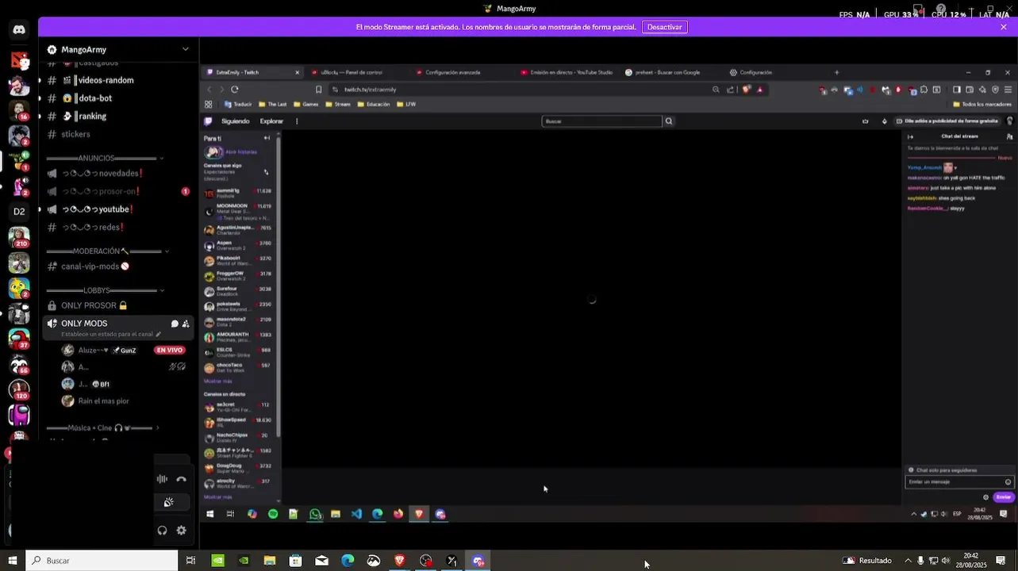The height and width of the screenshot is (571, 1018).
Task: Open the dota-bot channel
Action: [x=117, y=98]
